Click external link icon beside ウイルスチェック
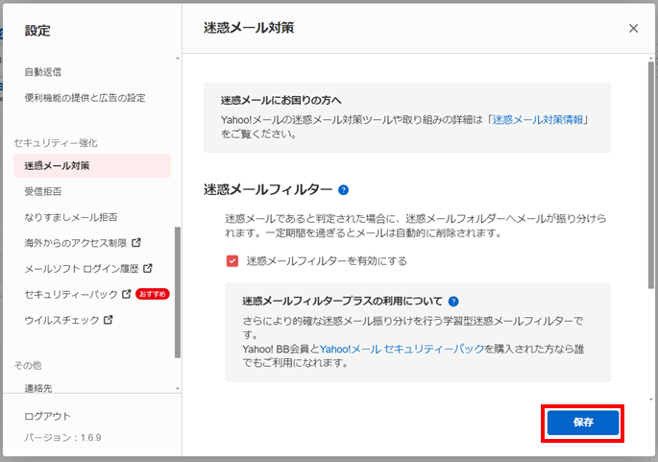 tap(109, 320)
